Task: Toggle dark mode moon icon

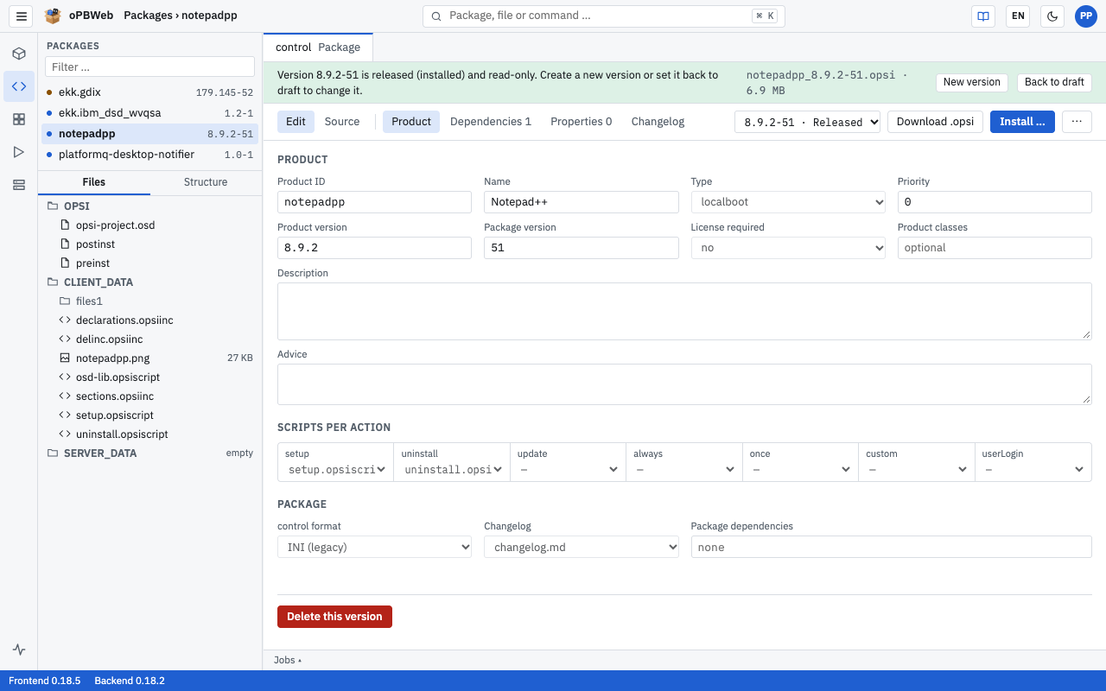Action: [x=1052, y=16]
